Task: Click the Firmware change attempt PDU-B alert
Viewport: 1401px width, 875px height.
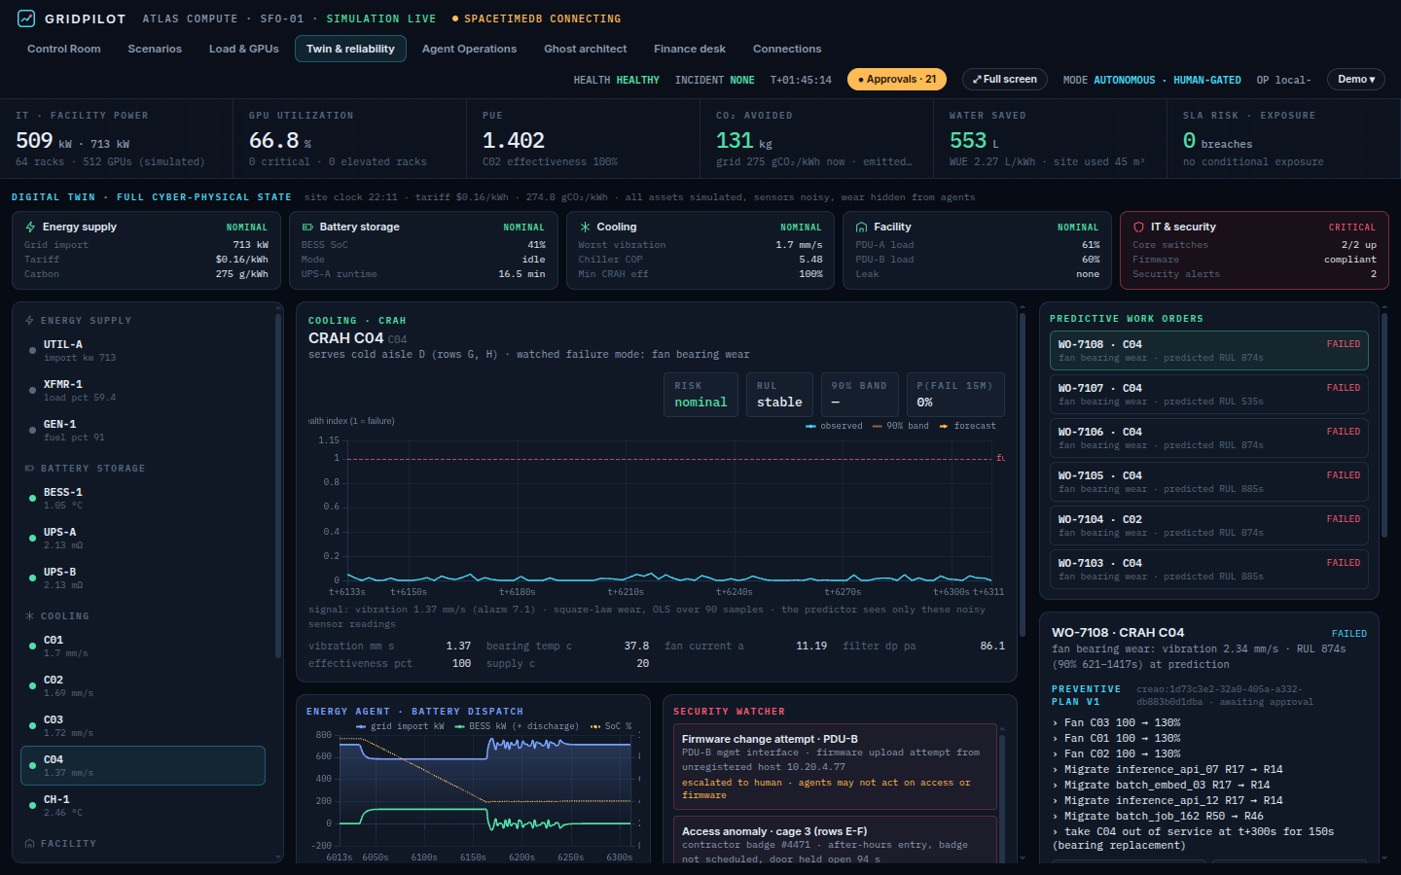Action: pos(834,766)
